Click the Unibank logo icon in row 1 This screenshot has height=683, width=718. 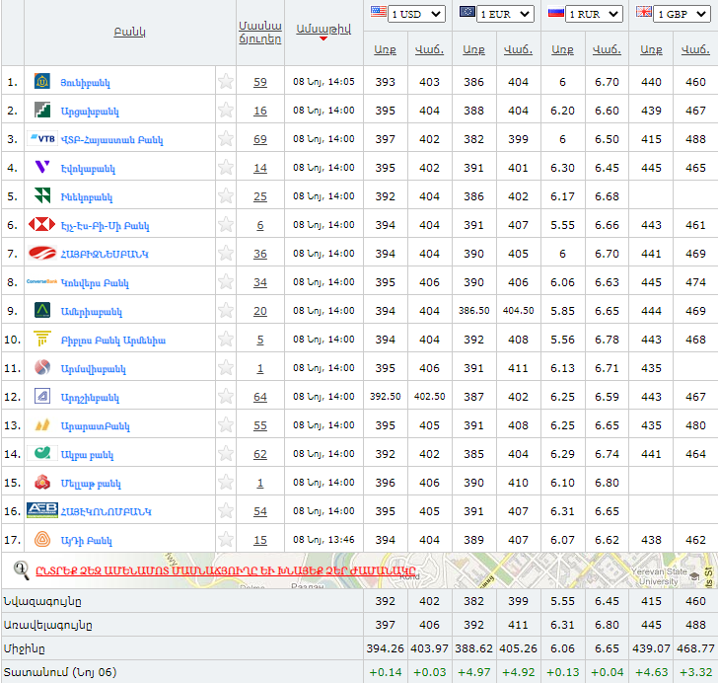tap(42, 82)
